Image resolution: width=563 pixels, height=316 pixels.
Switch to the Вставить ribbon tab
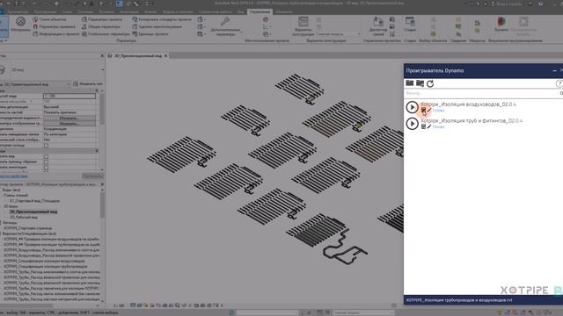tap(106, 11)
